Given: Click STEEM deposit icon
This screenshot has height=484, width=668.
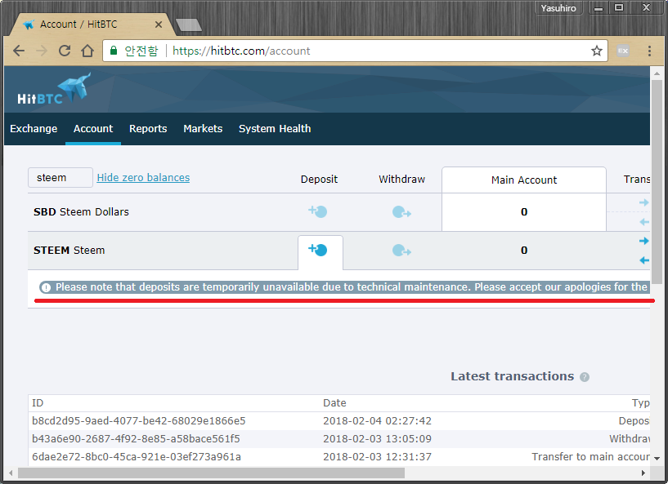Looking at the screenshot, I should [x=318, y=250].
